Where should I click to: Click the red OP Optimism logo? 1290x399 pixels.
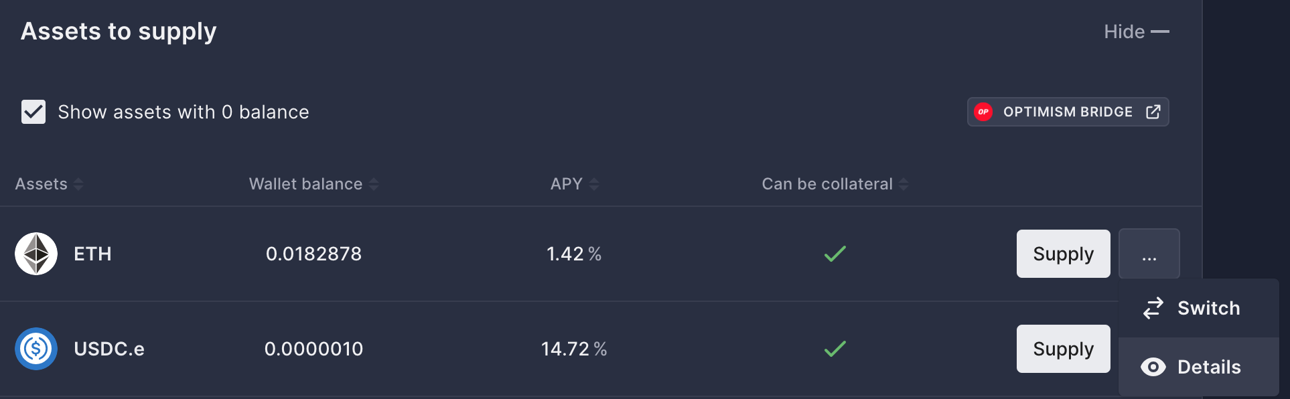tap(983, 112)
